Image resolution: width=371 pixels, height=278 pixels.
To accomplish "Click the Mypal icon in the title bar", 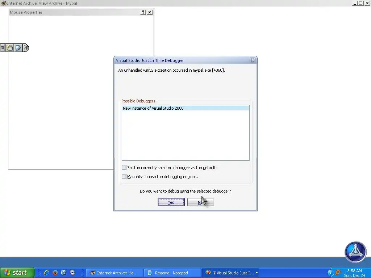I will (3, 3).
